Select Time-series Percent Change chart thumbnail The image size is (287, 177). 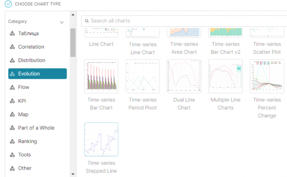[267, 76]
